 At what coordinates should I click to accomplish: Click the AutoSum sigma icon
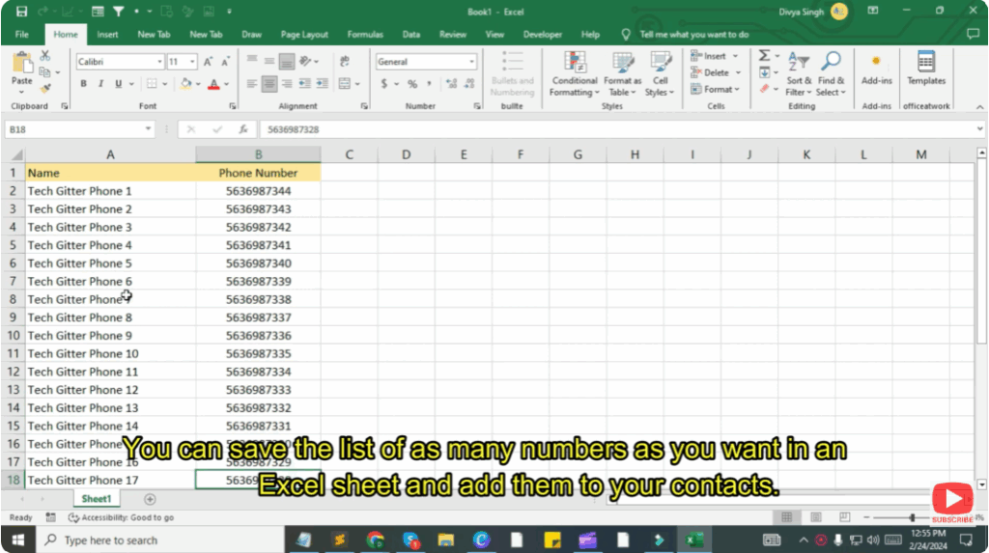[x=764, y=55]
